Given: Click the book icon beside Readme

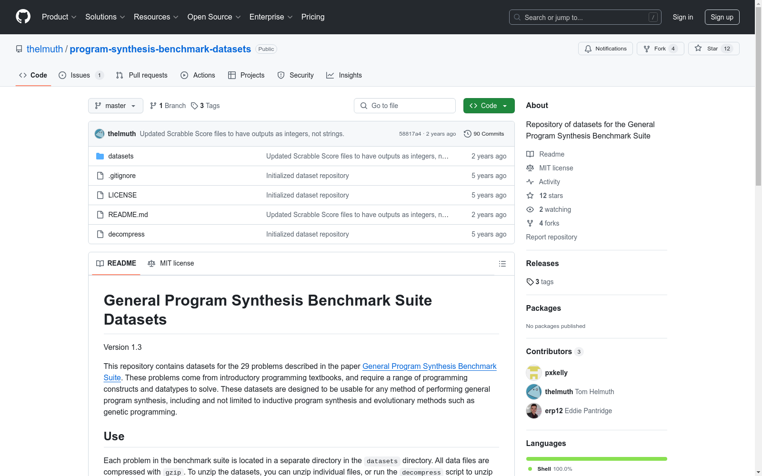Looking at the screenshot, I should coord(530,154).
